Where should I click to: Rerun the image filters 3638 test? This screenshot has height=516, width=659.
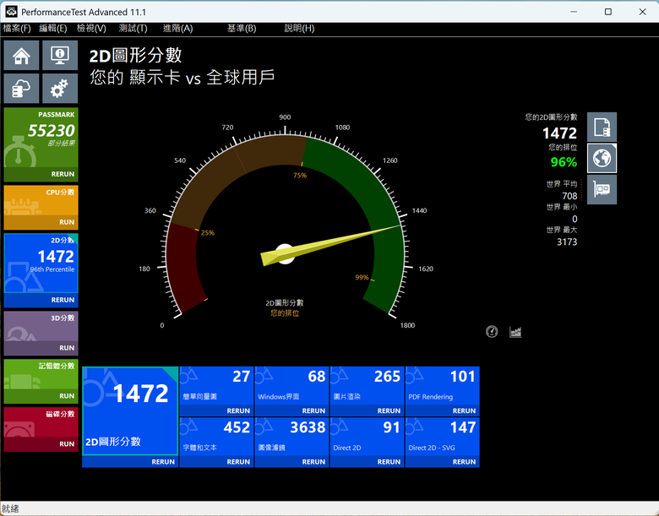[291, 461]
